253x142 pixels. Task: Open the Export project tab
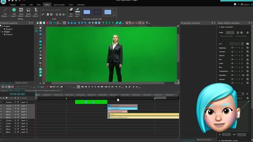point(59,5)
